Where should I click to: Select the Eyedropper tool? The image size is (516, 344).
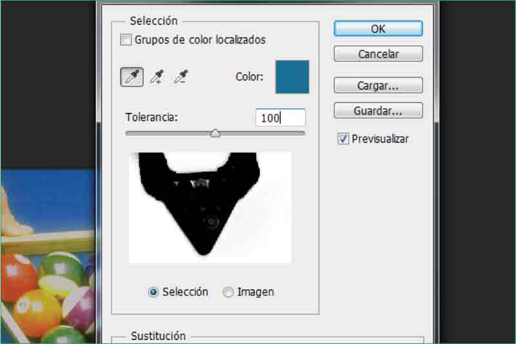click(132, 77)
